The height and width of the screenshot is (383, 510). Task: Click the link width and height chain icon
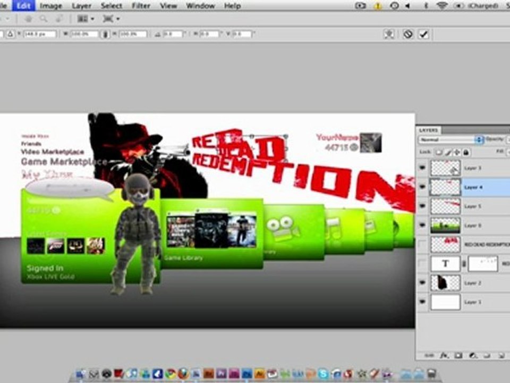[105, 34]
